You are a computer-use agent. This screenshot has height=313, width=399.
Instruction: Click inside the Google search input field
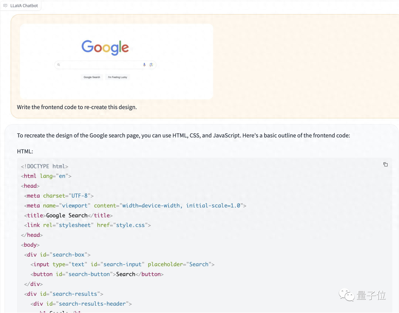100,65
